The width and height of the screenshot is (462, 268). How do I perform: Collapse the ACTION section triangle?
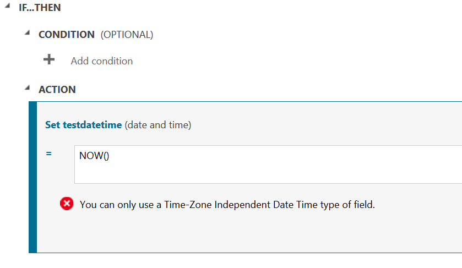pyautogui.click(x=27, y=87)
